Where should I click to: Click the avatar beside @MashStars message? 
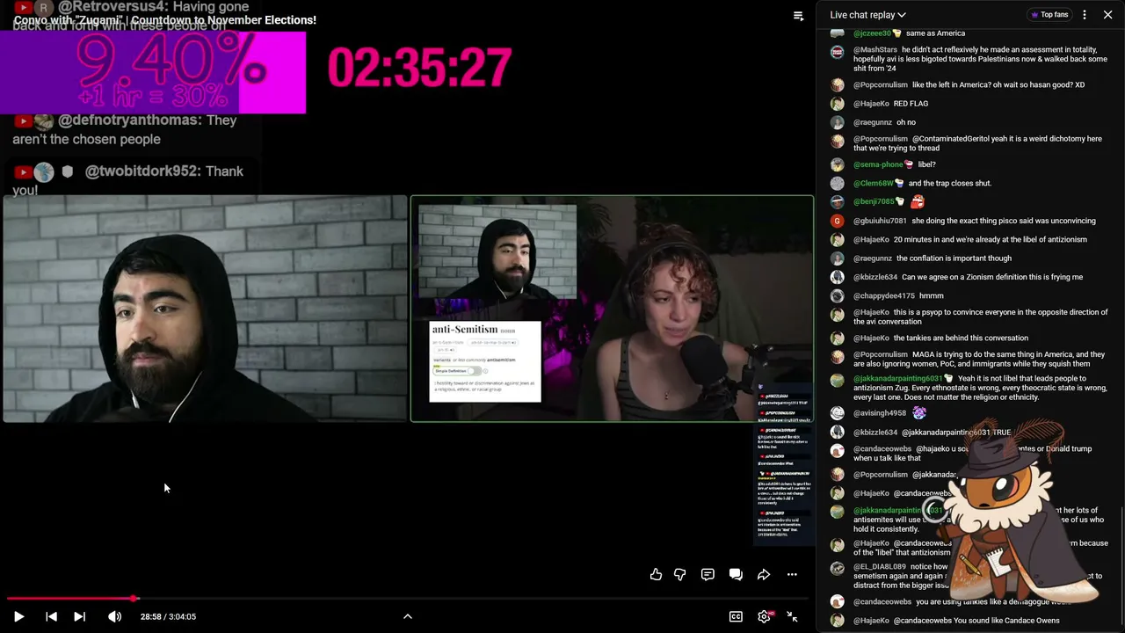click(x=838, y=51)
